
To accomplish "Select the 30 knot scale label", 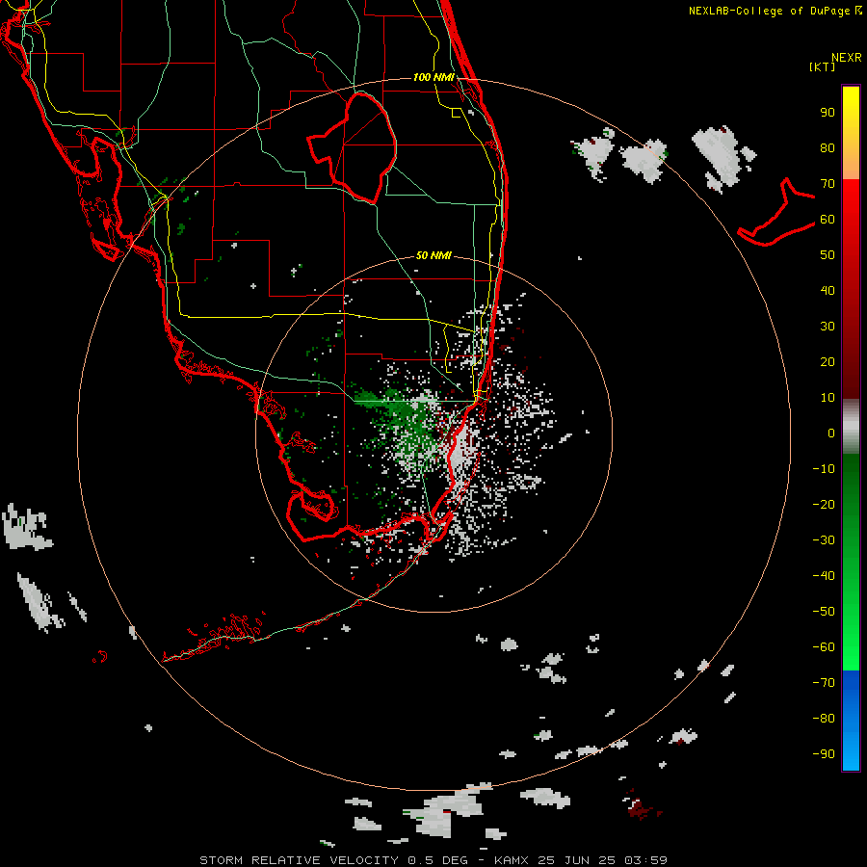I will coord(828,327).
